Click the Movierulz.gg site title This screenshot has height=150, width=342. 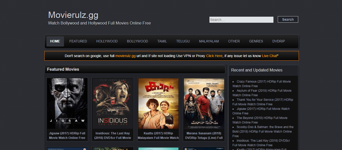pyautogui.click(x=73, y=15)
